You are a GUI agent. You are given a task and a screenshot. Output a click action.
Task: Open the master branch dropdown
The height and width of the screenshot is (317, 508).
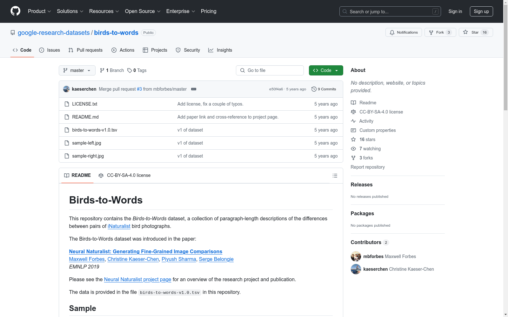coord(77,70)
